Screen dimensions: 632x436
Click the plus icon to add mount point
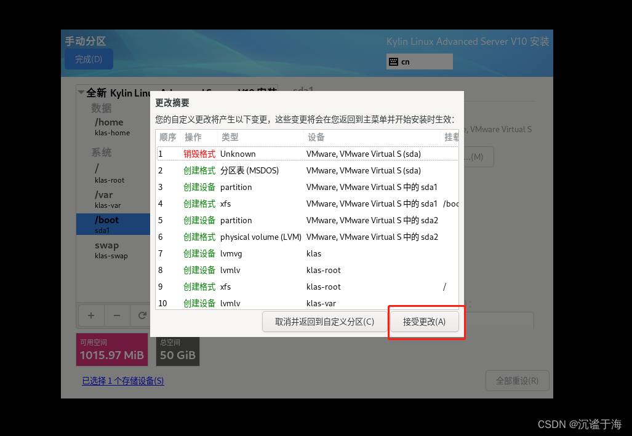(90, 315)
